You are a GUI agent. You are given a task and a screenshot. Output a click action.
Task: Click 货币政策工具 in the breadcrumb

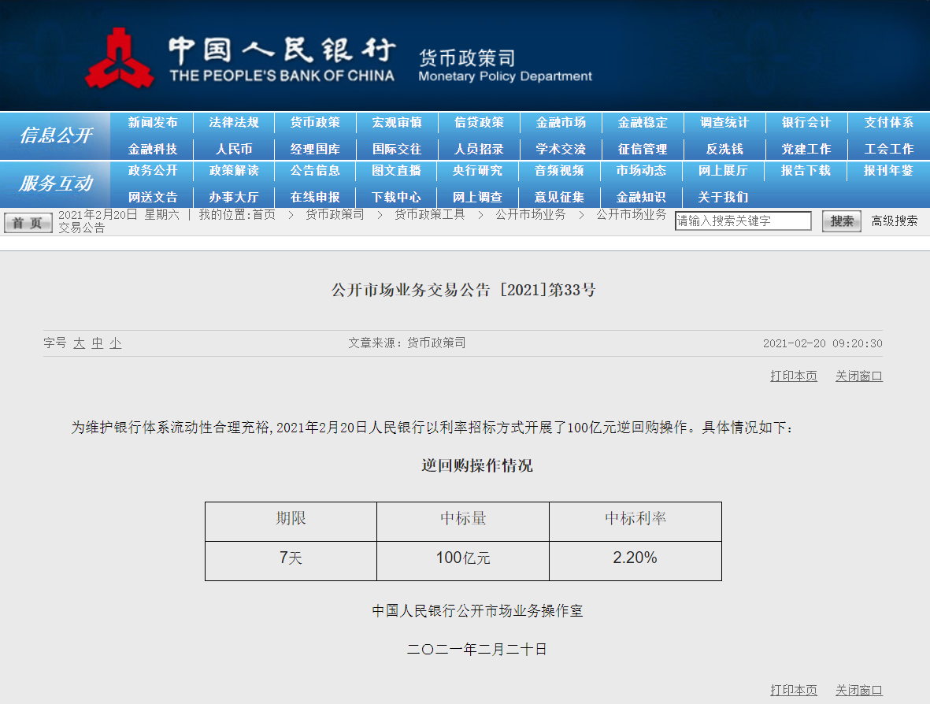(x=429, y=215)
